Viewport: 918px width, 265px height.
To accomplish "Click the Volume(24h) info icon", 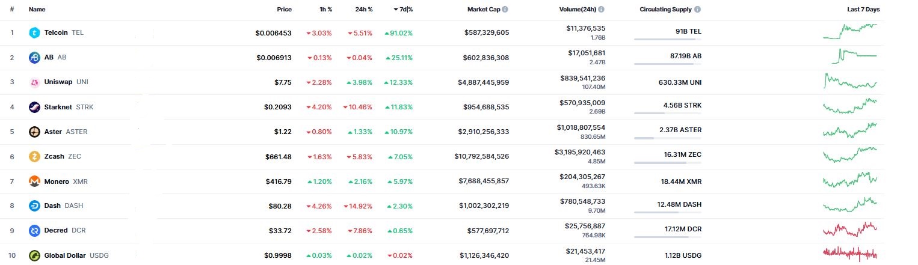I will tap(601, 10).
